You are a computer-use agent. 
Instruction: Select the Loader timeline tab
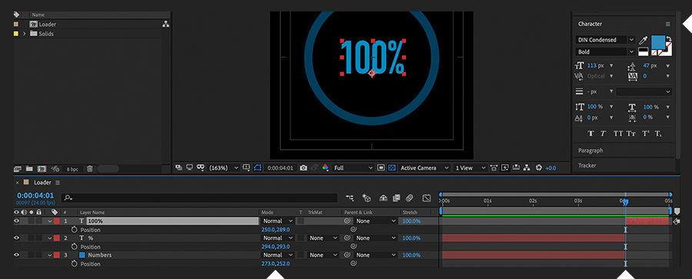pyautogui.click(x=42, y=182)
